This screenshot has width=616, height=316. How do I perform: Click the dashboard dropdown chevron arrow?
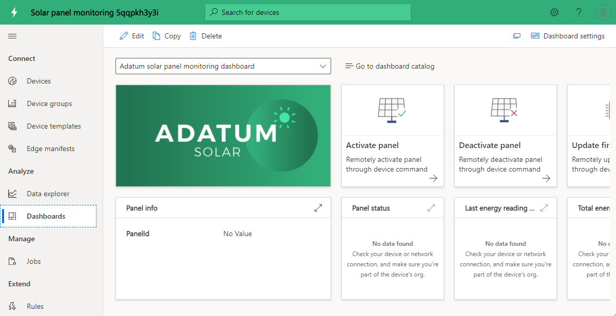(323, 66)
